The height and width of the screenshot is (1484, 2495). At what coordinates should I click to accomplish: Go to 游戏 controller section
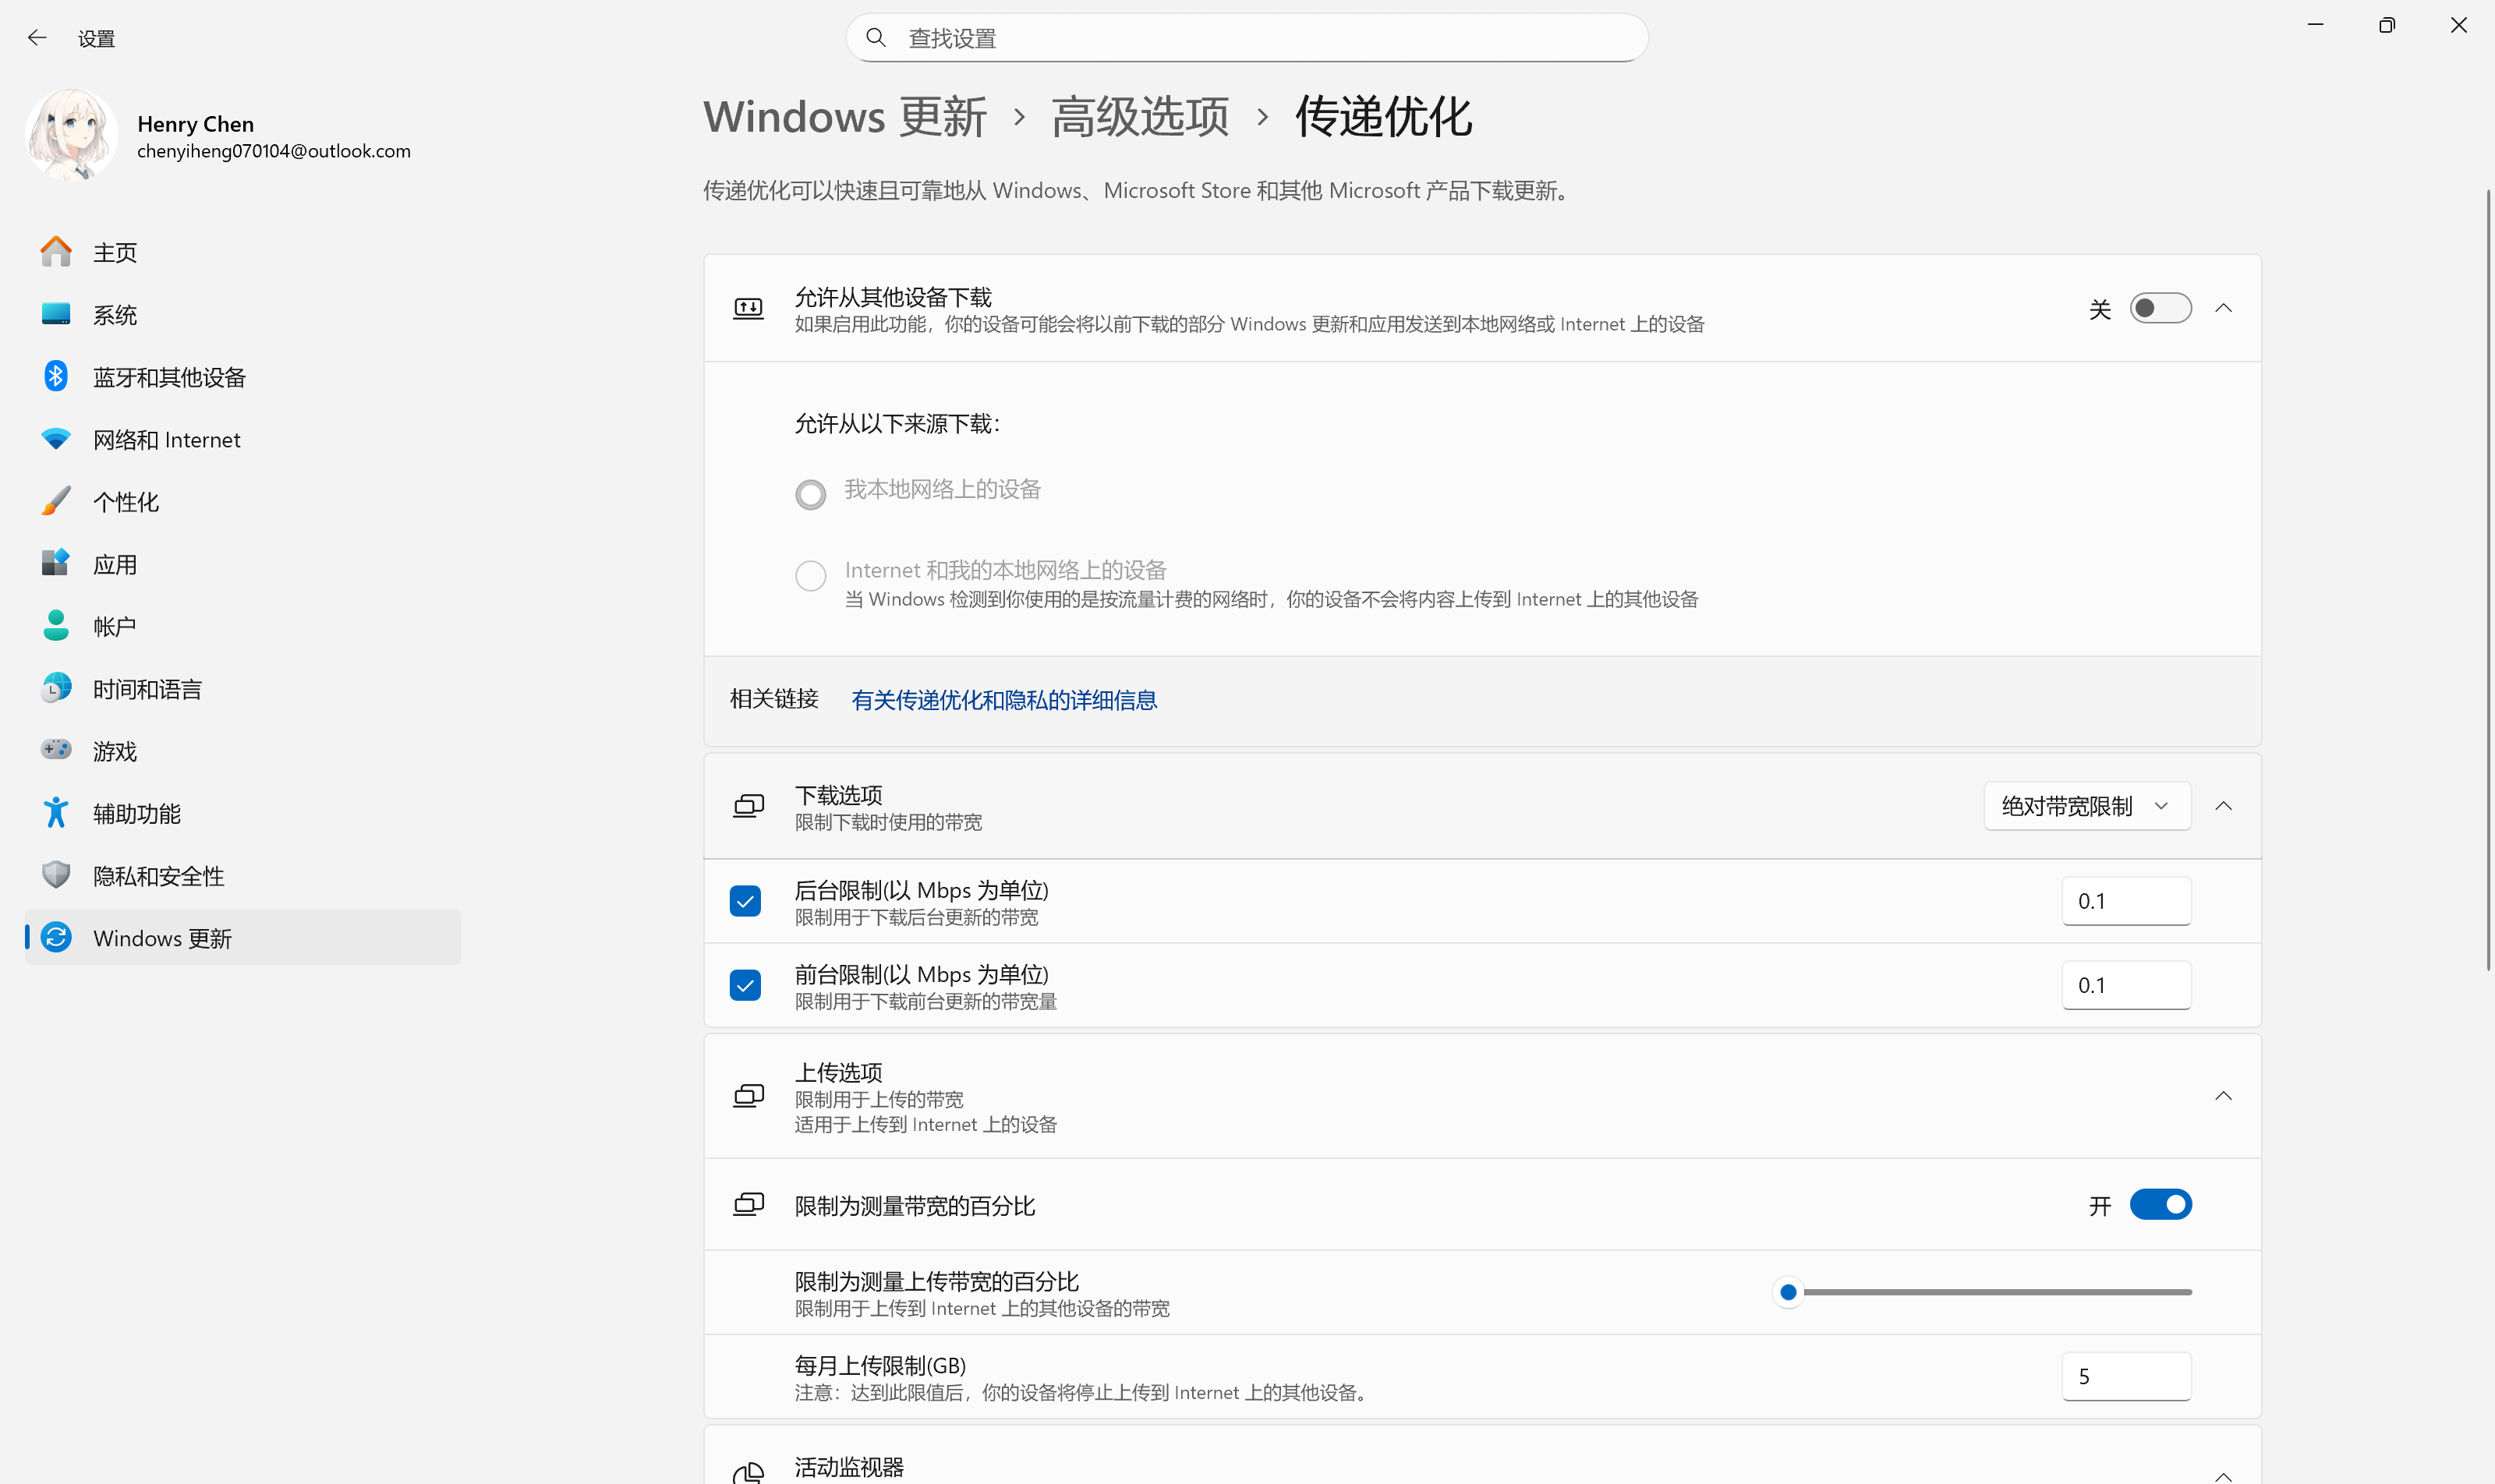point(114,751)
